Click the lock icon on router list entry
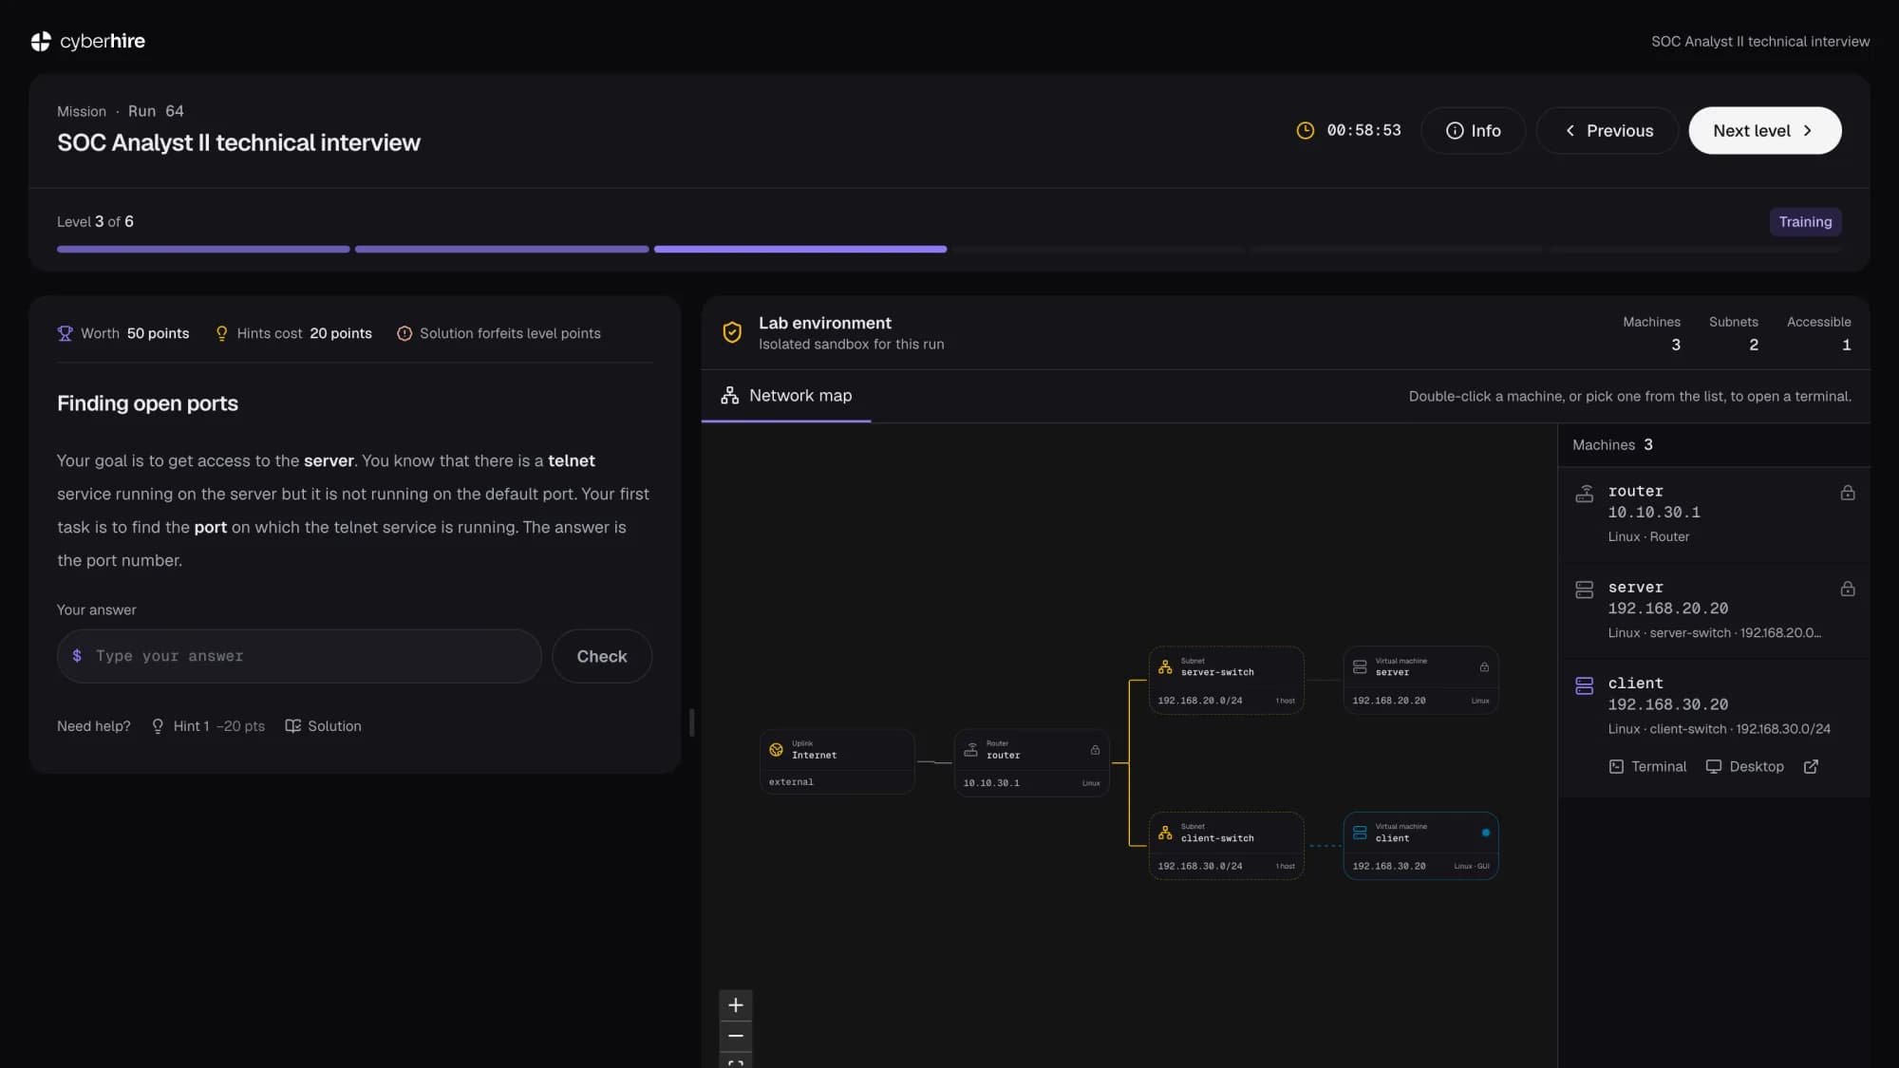 tap(1848, 492)
